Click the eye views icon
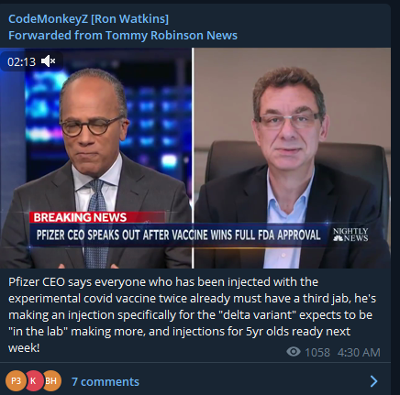The height and width of the screenshot is (395, 400). point(294,352)
